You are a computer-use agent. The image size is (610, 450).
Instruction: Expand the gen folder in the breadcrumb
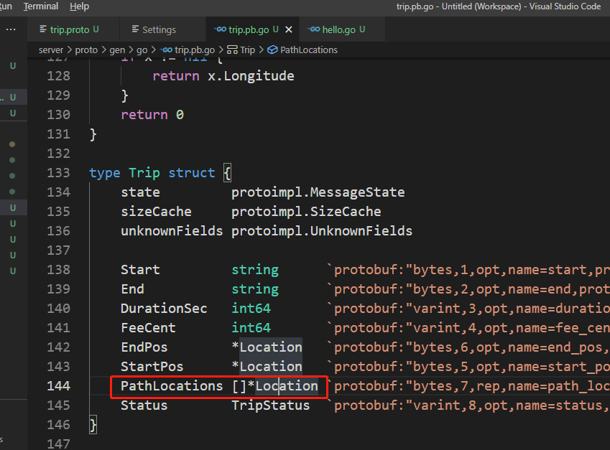pyautogui.click(x=117, y=50)
